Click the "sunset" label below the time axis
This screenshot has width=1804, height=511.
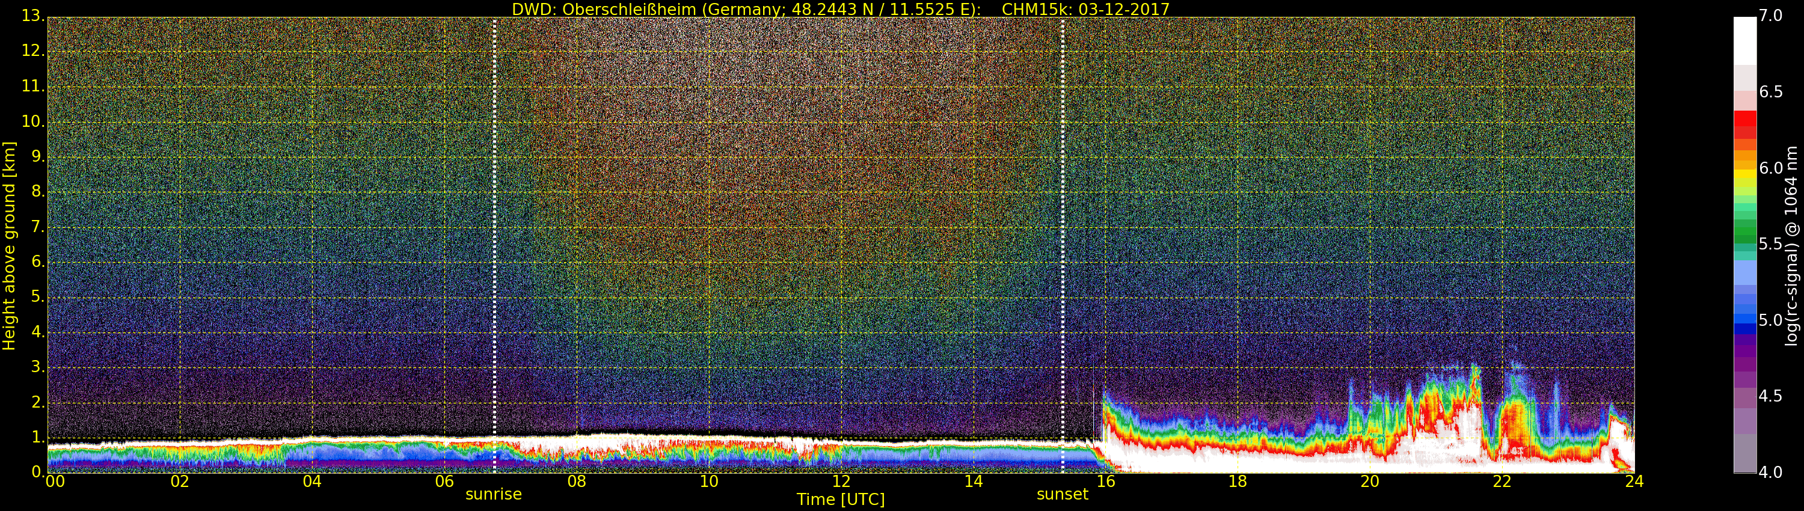click(x=1063, y=494)
